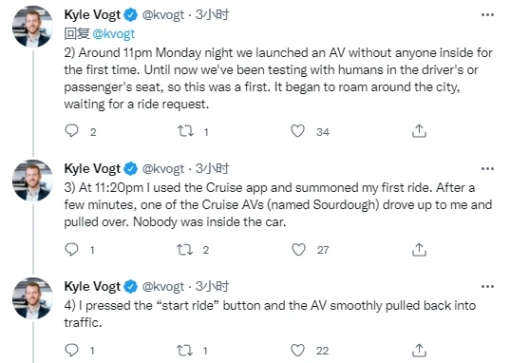This screenshot has height=363, width=510.
Task: Reply to the 11pm Monday night tweet
Action: 71,131
